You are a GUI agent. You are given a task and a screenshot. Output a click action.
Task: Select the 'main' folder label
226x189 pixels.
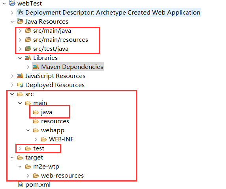pyautogui.click(x=40, y=103)
